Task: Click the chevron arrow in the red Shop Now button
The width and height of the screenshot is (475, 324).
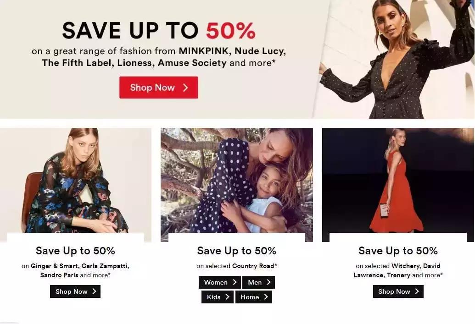Action: coord(185,88)
